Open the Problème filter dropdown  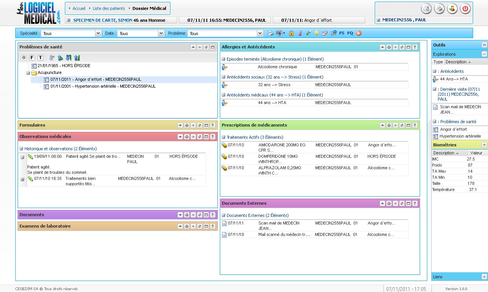click(260, 34)
